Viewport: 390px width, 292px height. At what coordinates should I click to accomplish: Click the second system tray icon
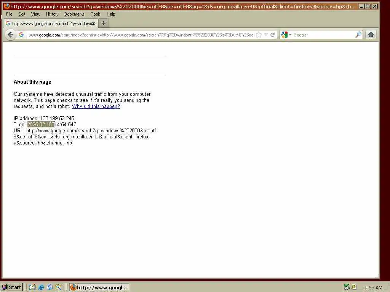(x=354, y=287)
